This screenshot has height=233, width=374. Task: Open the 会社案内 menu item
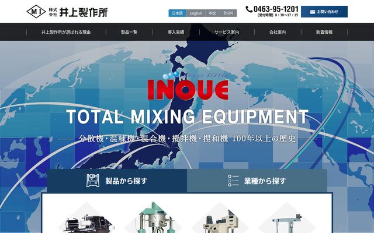[278, 32]
